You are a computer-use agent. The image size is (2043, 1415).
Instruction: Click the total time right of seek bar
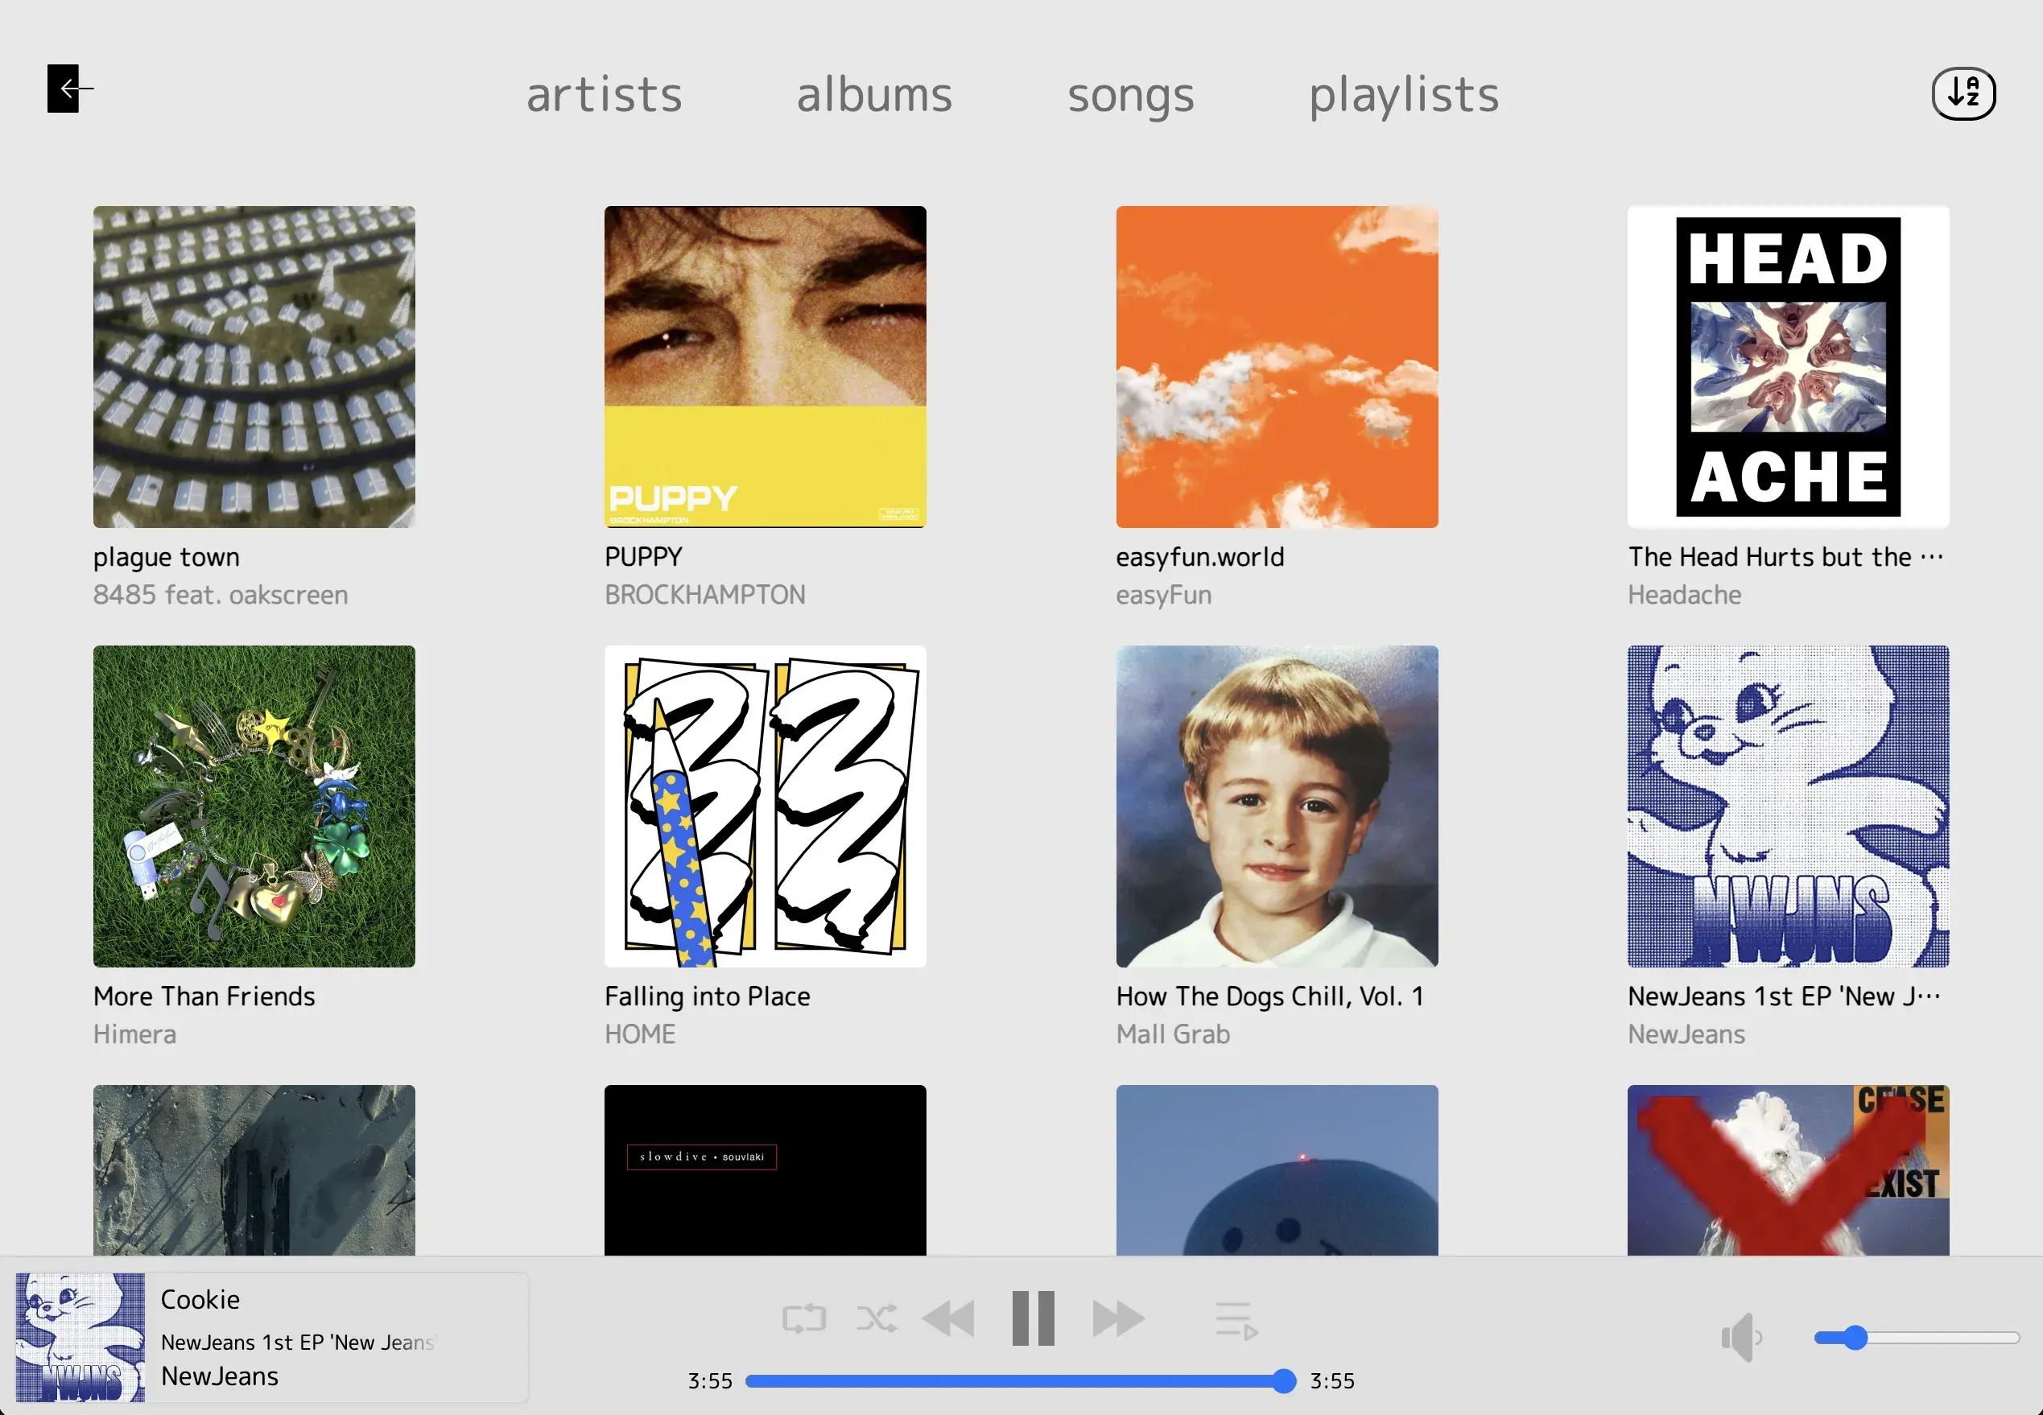(1332, 1380)
